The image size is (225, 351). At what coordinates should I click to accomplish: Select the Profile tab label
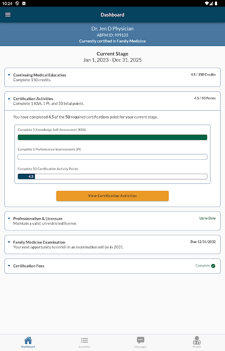coord(197,347)
